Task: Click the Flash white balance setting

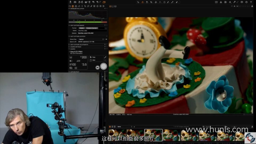Action: [93, 57]
